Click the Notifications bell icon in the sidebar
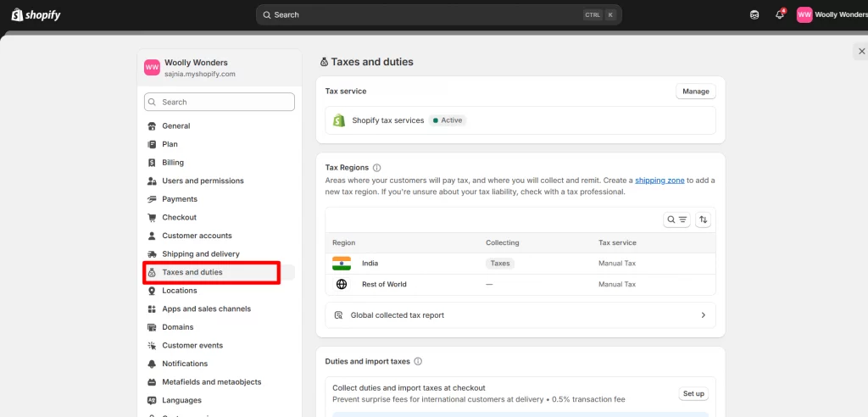868x417 pixels. point(152,364)
